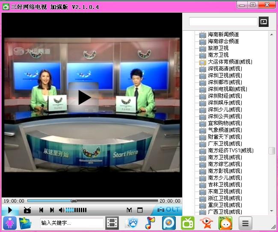Click the blue circular player icon

click(169, 223)
